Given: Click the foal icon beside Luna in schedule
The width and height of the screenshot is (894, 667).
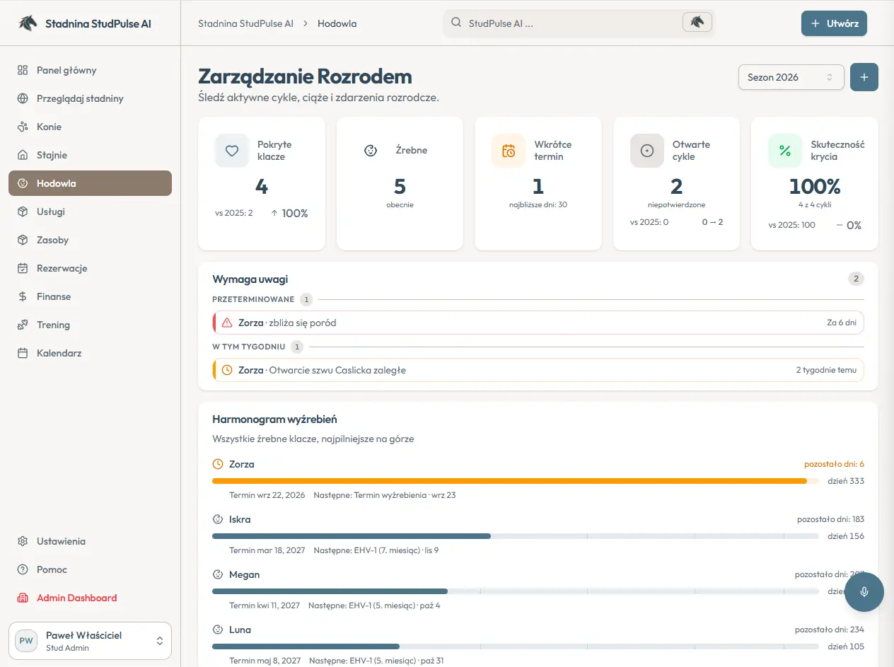Looking at the screenshot, I should 218,630.
